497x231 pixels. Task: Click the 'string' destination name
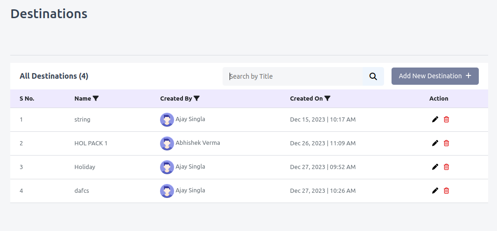(x=83, y=120)
